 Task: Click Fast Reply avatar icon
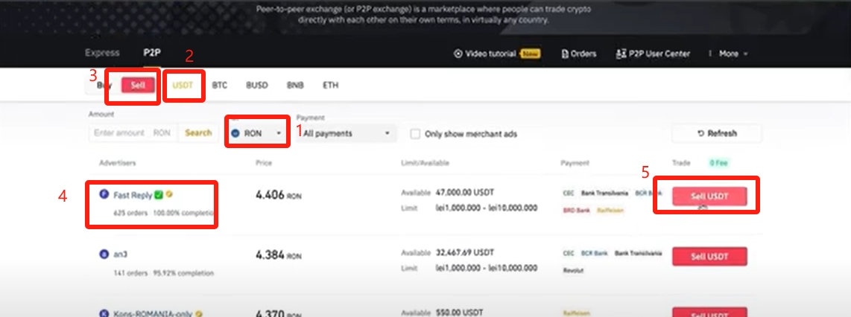104,194
